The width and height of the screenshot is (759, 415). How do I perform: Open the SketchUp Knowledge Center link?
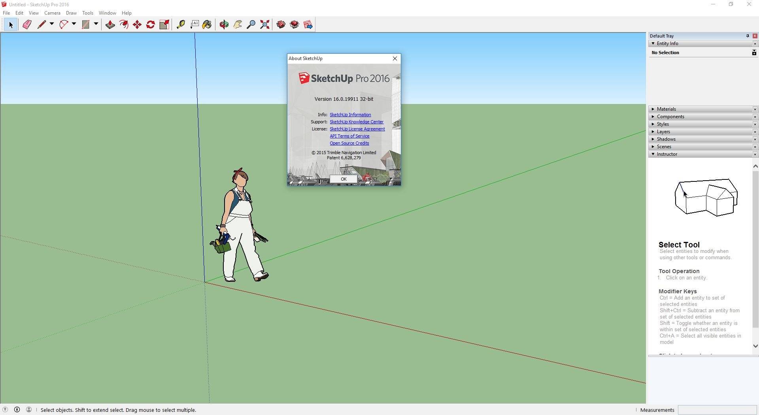[357, 122]
